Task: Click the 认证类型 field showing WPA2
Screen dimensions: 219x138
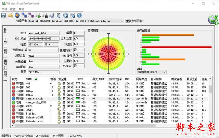Action: (x=43, y=56)
